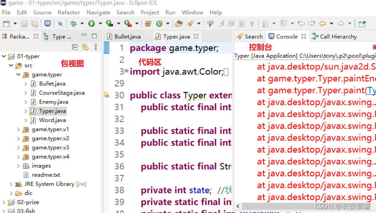Expand the JRE System Library node
376x213 pixels.
point(11,184)
